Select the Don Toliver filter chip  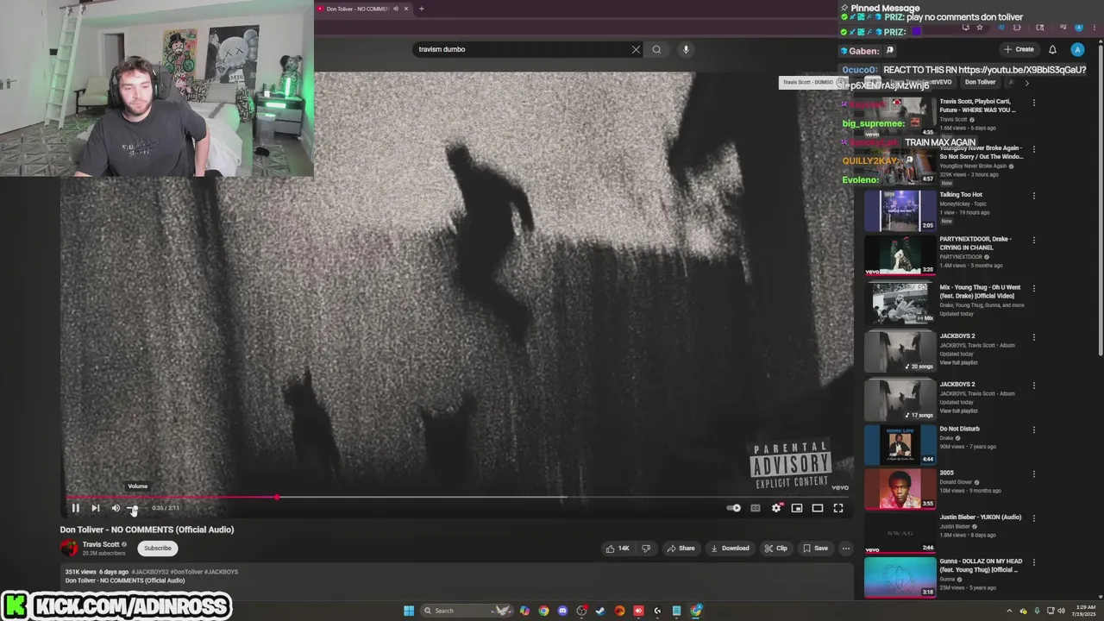click(x=980, y=82)
